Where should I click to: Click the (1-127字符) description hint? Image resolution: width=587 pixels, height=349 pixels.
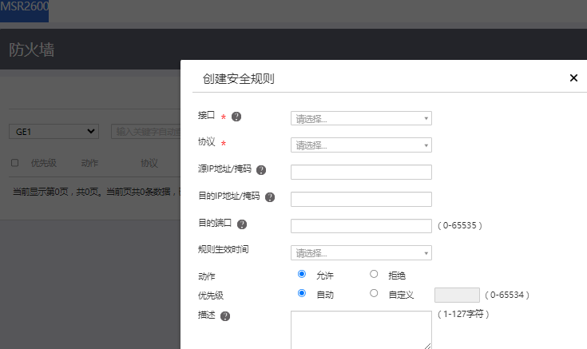pyautogui.click(x=463, y=314)
